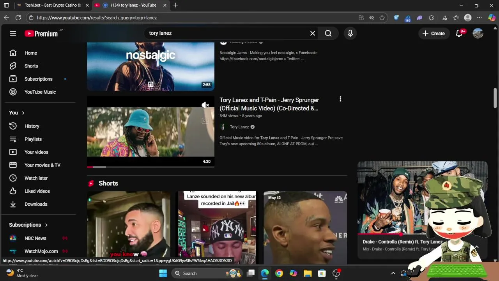
Task: Open the browser Favorites list icon
Action: pyautogui.click(x=456, y=18)
